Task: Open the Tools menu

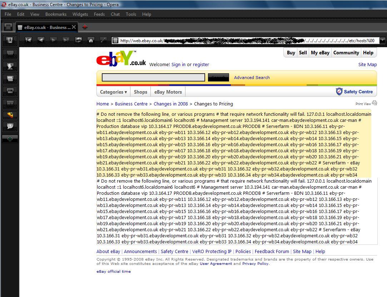Action: click(131, 14)
